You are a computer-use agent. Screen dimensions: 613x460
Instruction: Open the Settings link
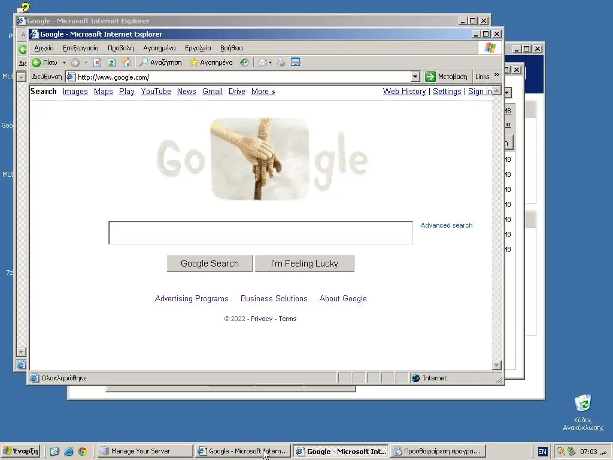(447, 91)
